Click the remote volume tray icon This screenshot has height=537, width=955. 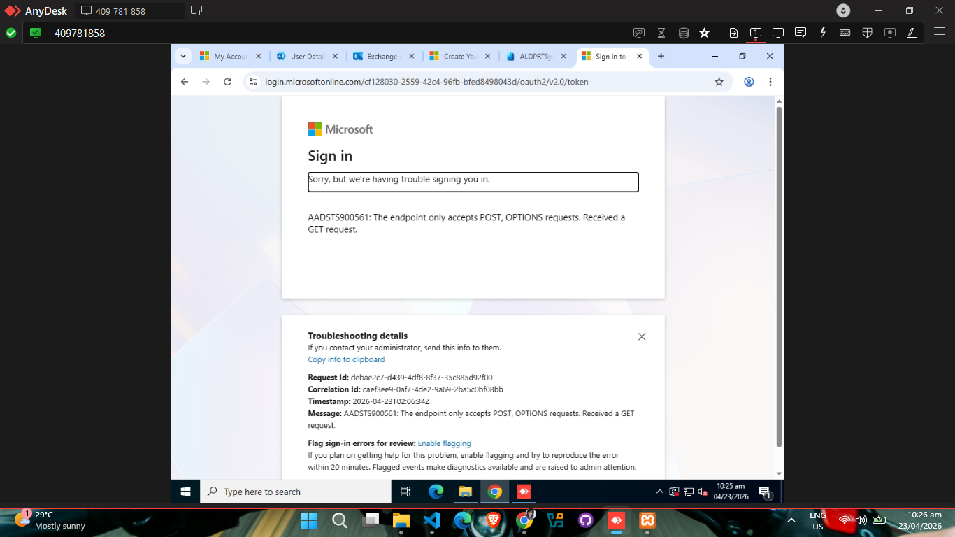coord(702,492)
